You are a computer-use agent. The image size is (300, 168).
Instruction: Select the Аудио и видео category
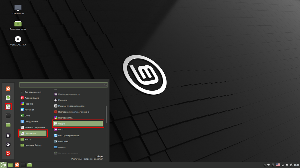[33, 98]
